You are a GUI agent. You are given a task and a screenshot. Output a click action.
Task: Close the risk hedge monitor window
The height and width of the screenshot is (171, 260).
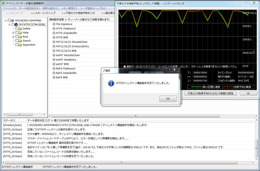point(254,3)
